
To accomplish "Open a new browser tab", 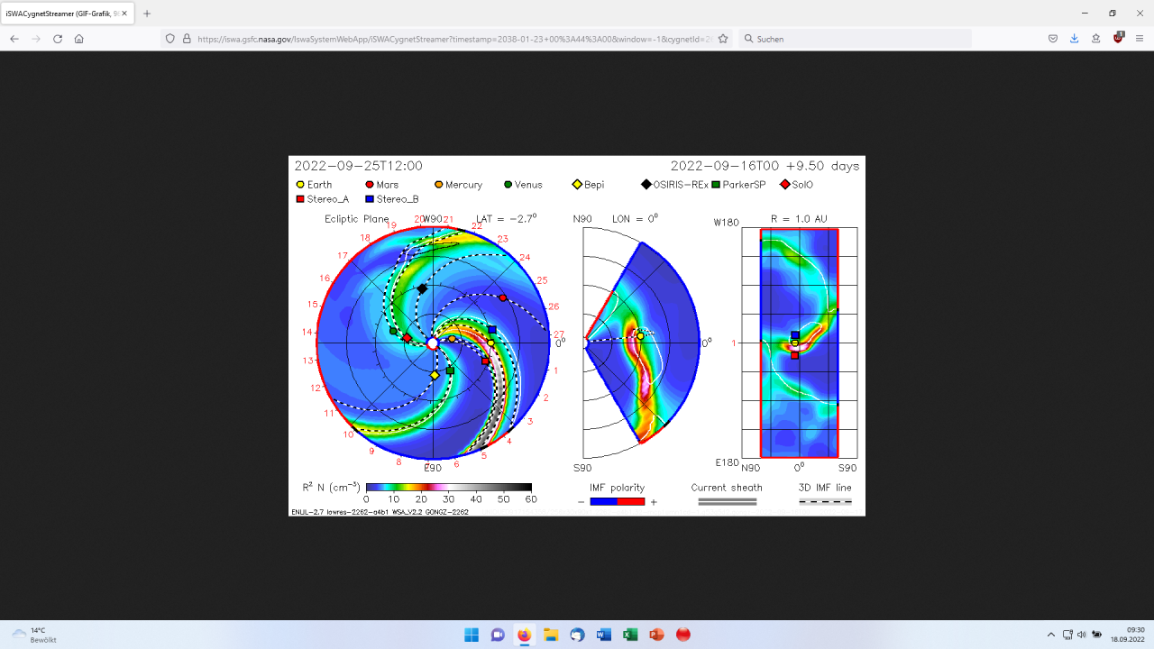I will 147,14.
